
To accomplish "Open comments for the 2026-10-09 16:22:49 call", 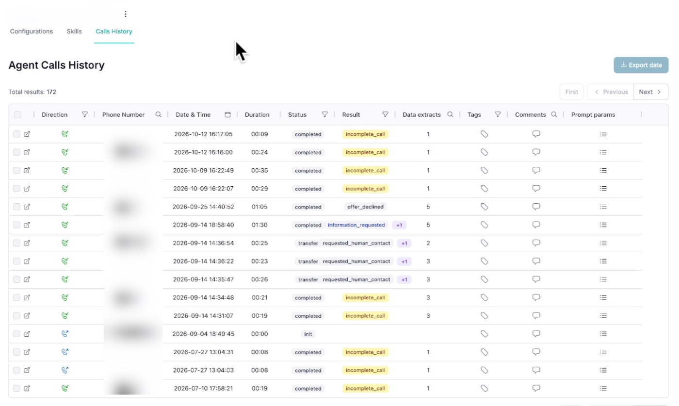I will [536, 170].
